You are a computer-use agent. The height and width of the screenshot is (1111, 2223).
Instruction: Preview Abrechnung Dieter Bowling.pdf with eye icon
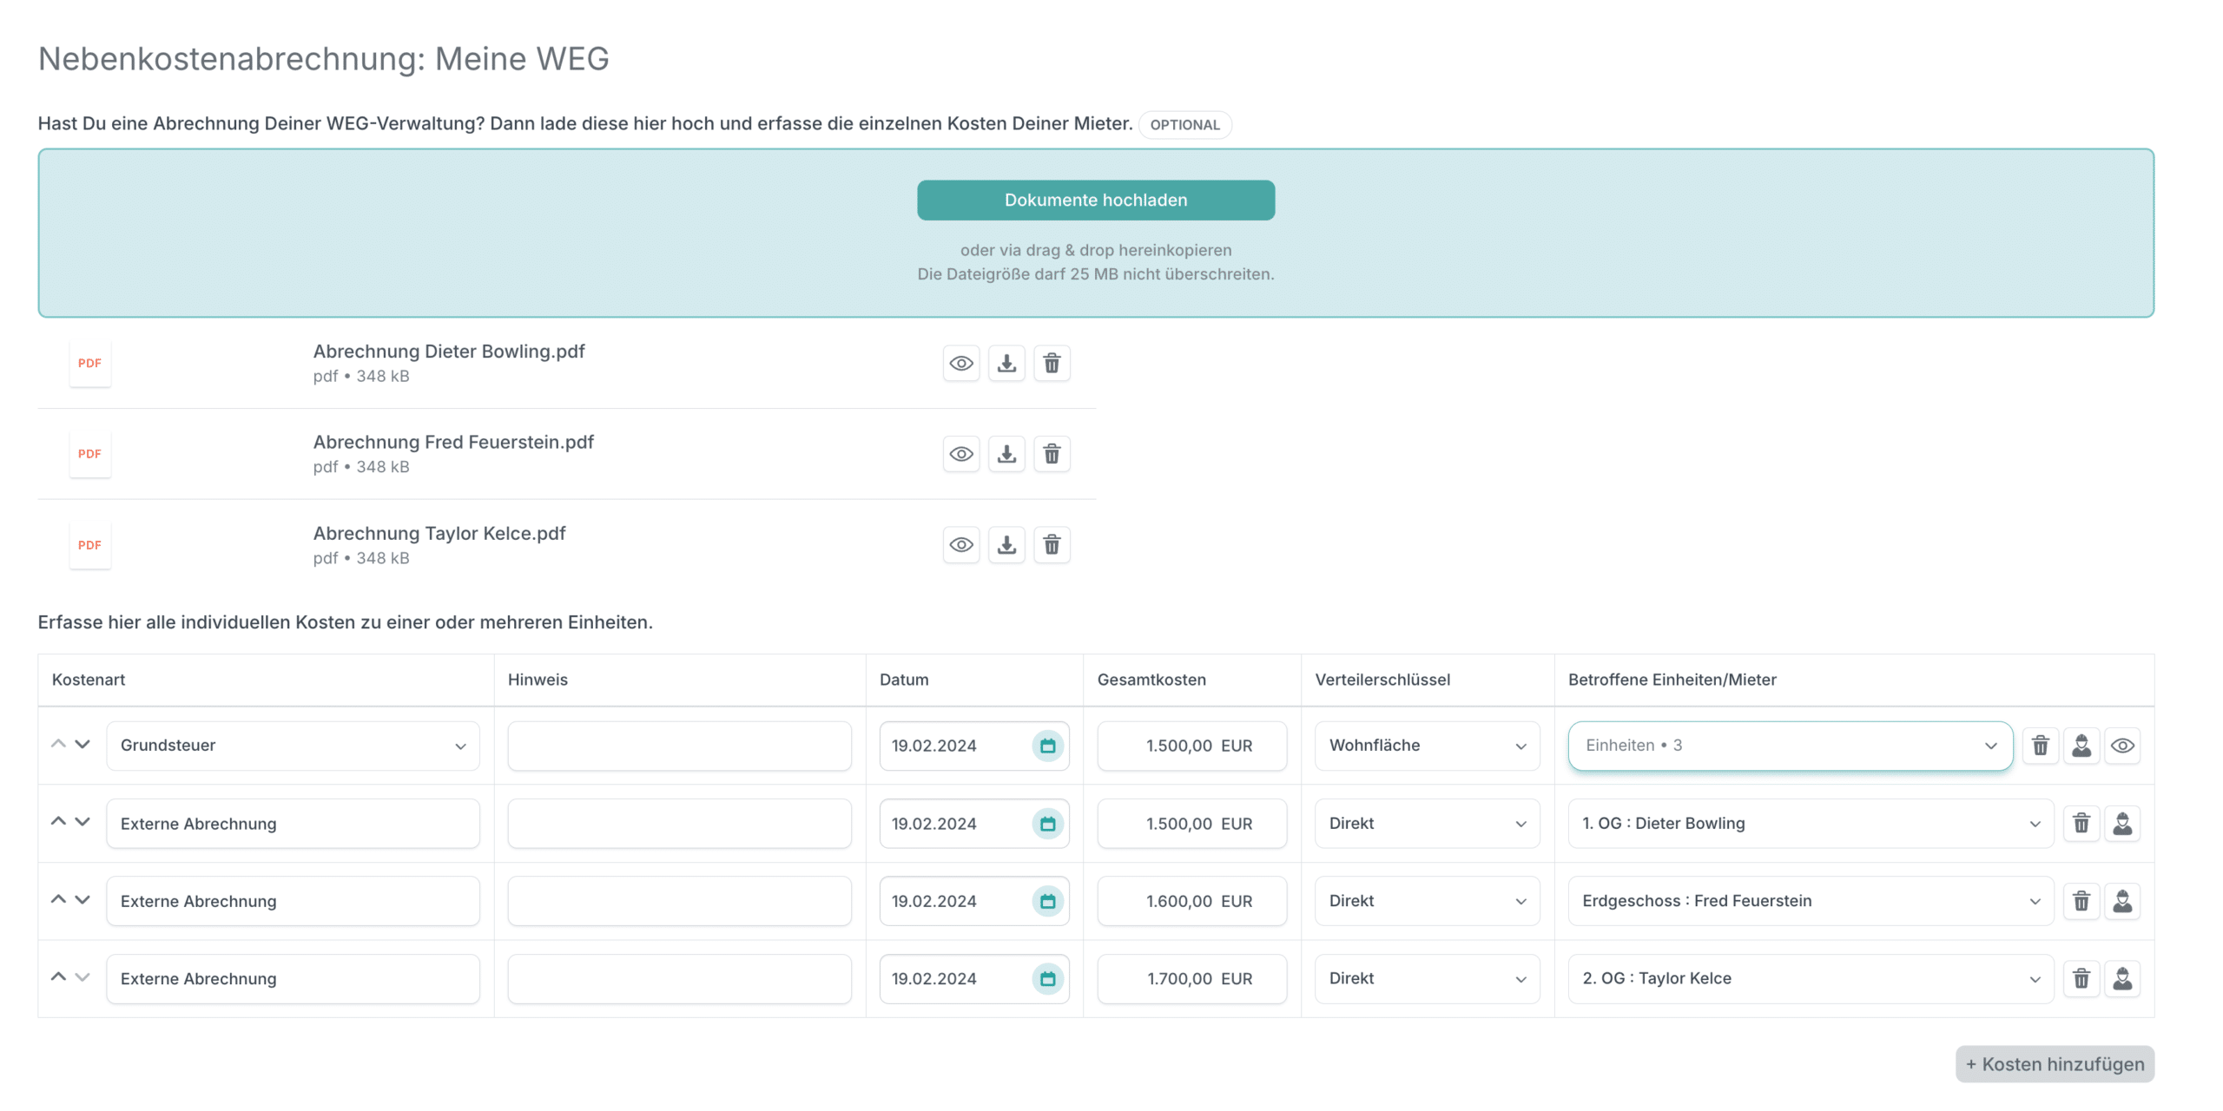pyautogui.click(x=961, y=364)
